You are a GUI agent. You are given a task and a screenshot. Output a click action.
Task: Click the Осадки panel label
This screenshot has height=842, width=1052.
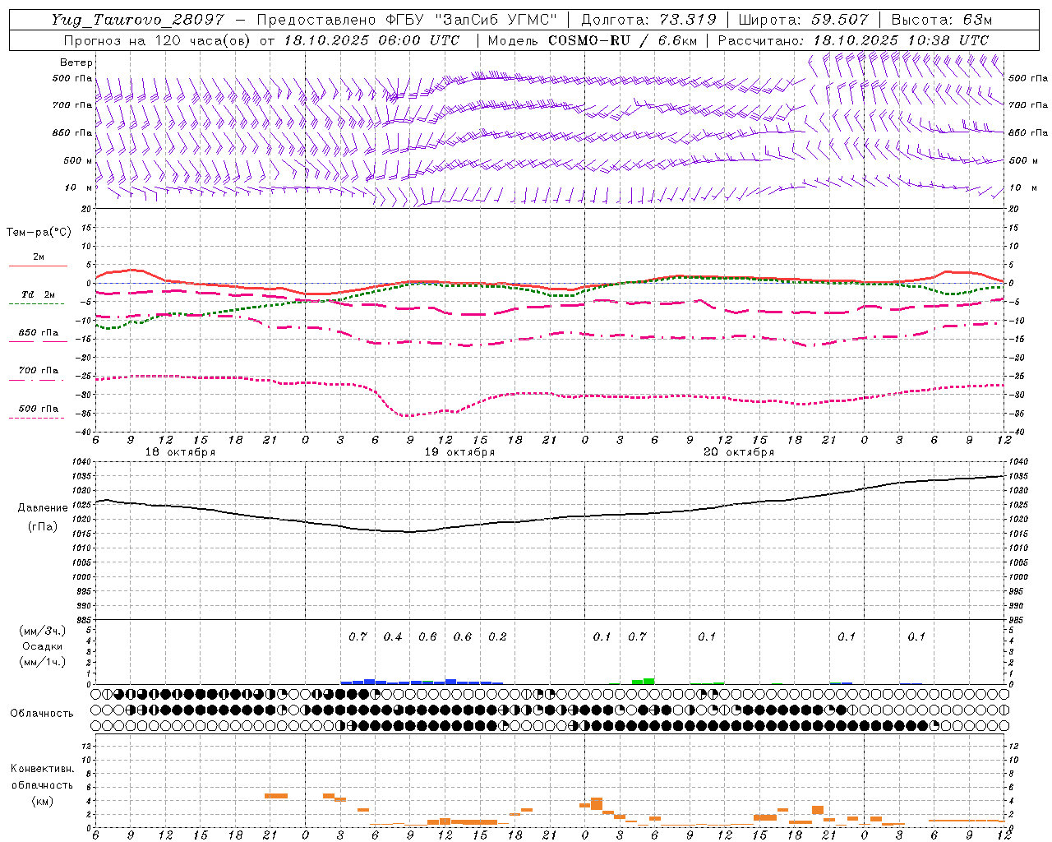click(x=43, y=646)
